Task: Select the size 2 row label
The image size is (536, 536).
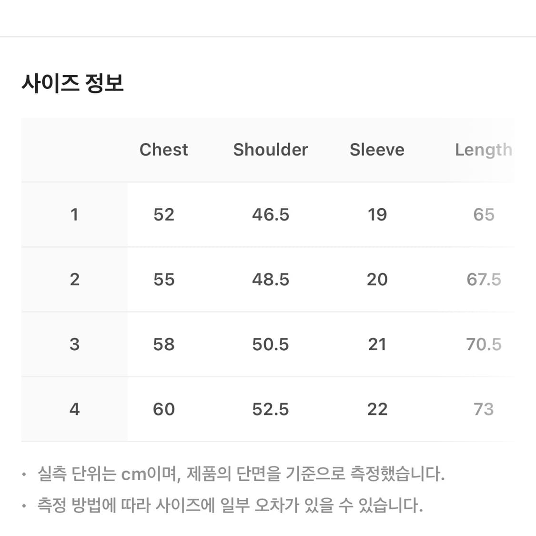Action: (74, 279)
